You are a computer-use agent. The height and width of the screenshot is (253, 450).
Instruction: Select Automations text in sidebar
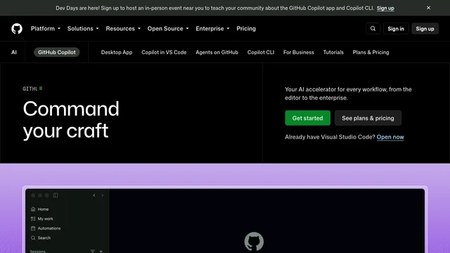pos(49,228)
